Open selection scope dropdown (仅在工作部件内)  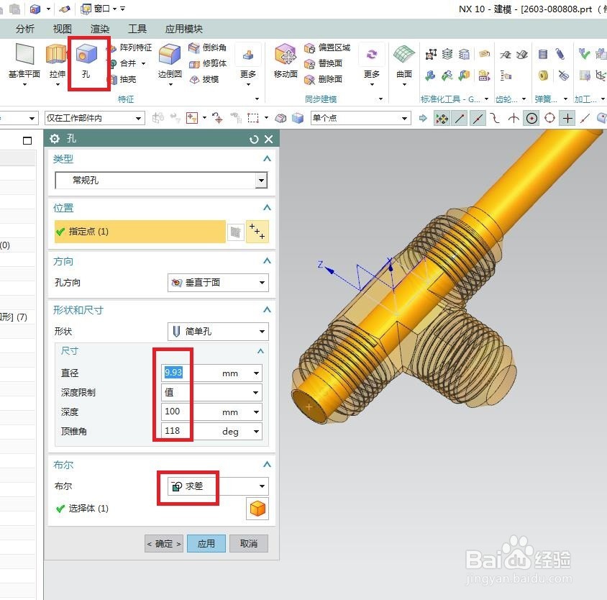click(x=94, y=118)
